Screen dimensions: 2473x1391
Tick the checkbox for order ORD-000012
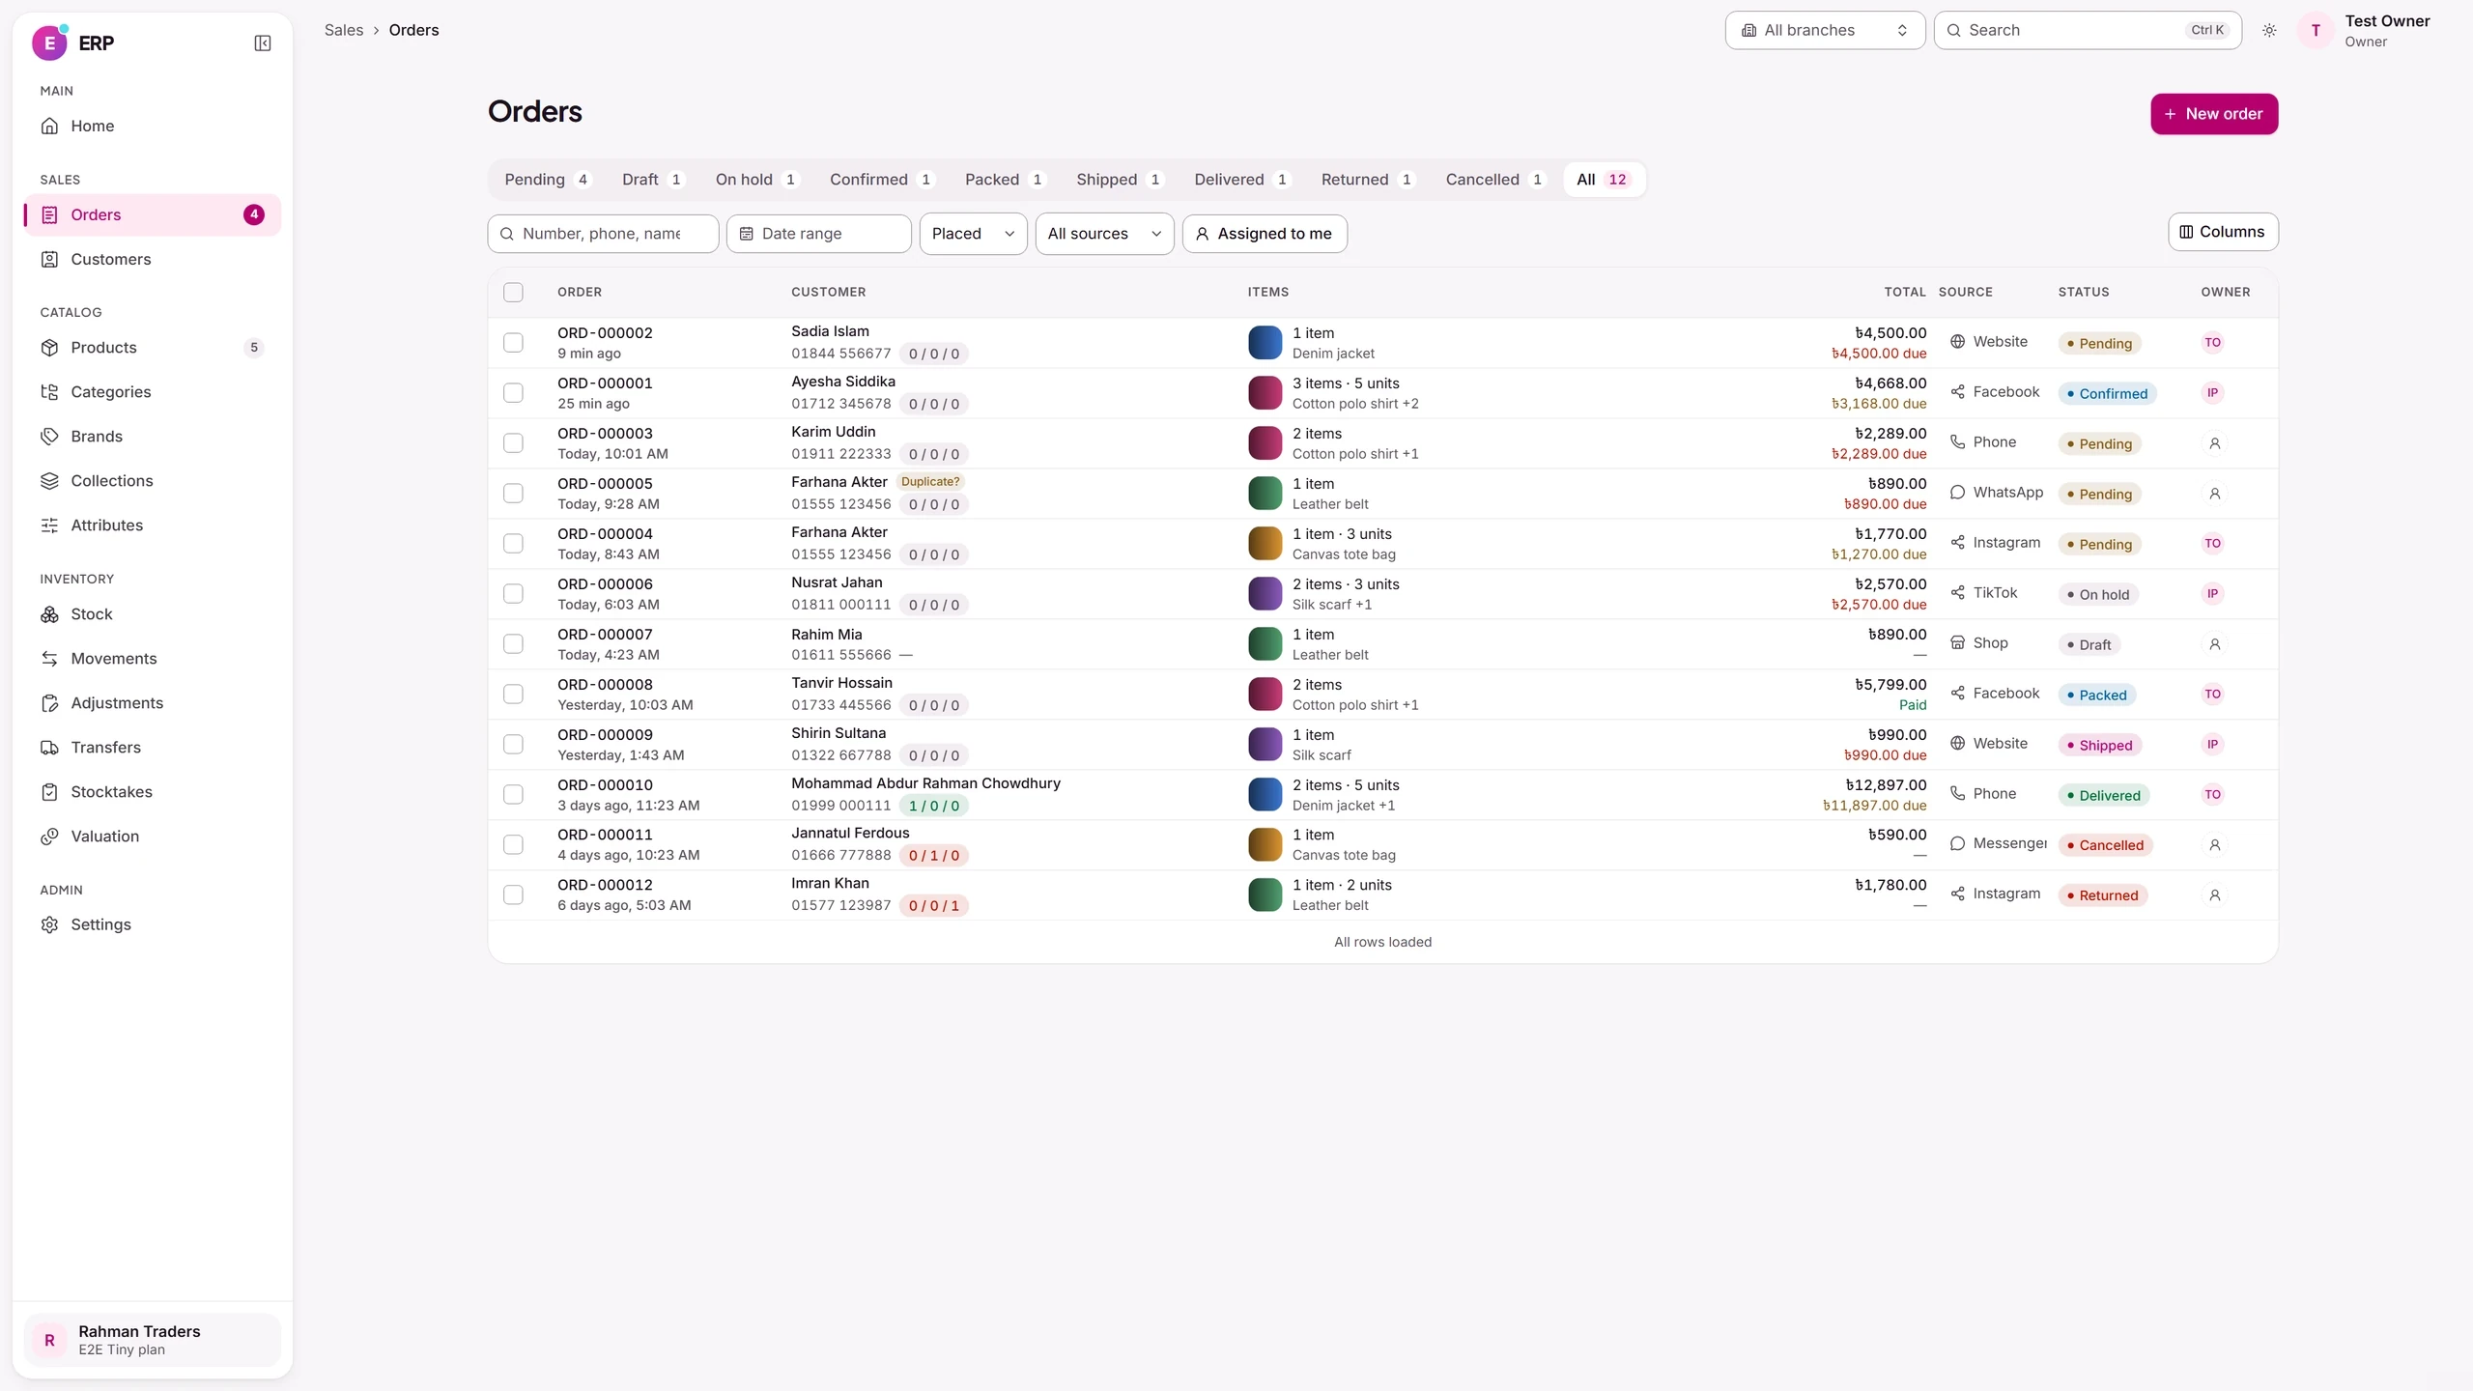(x=513, y=895)
